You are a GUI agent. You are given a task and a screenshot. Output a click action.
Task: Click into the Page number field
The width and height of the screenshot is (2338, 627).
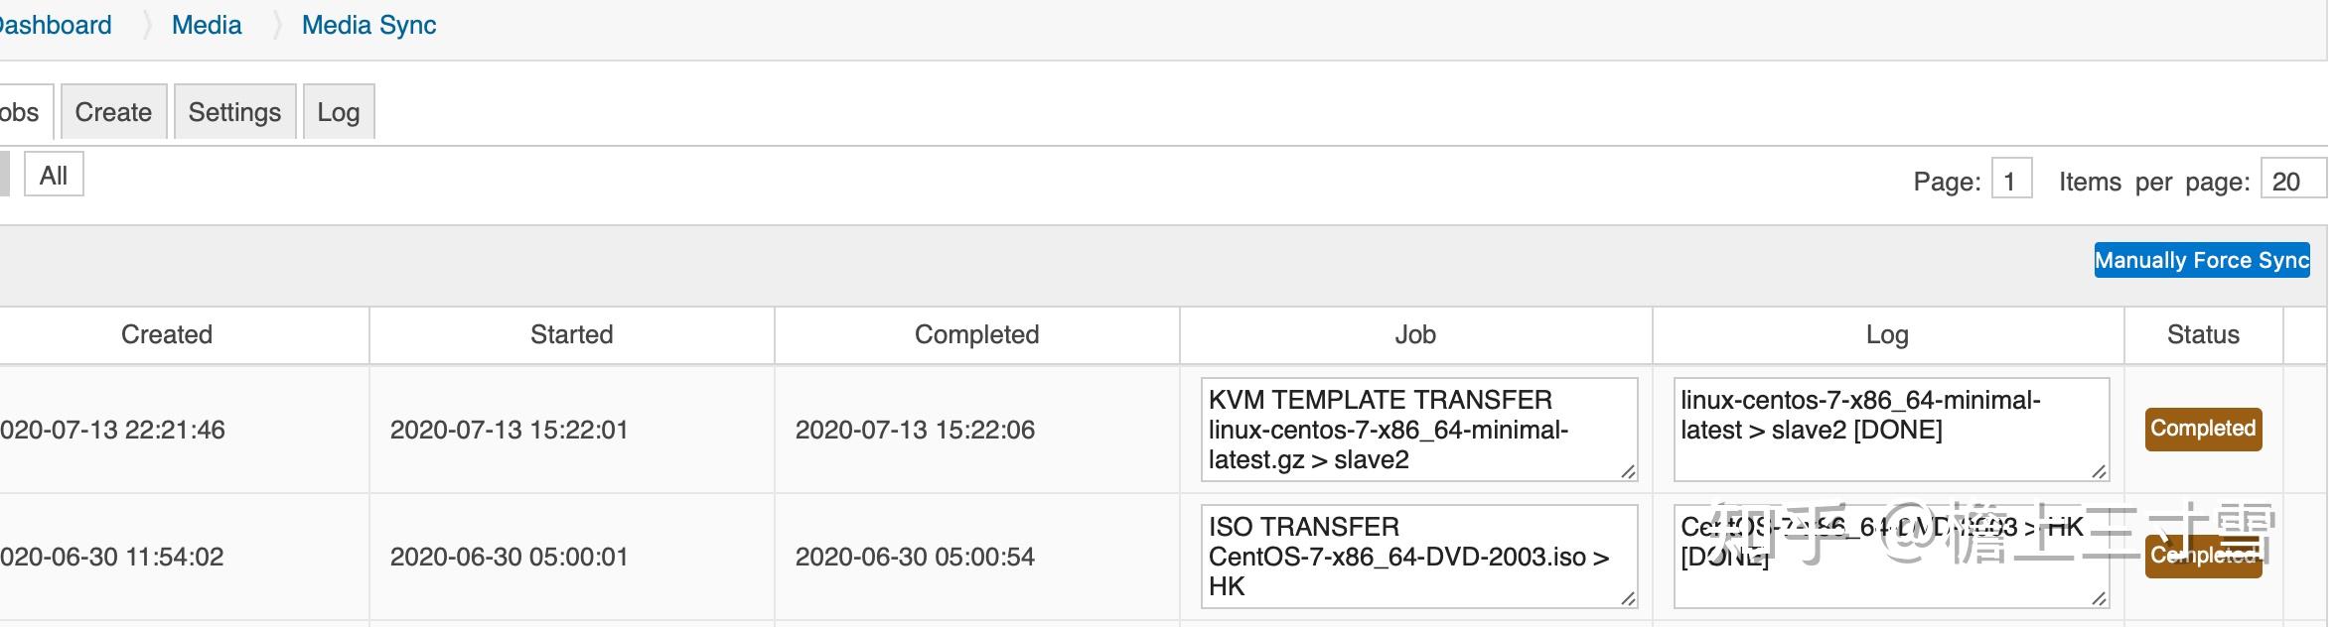[x=2010, y=181]
